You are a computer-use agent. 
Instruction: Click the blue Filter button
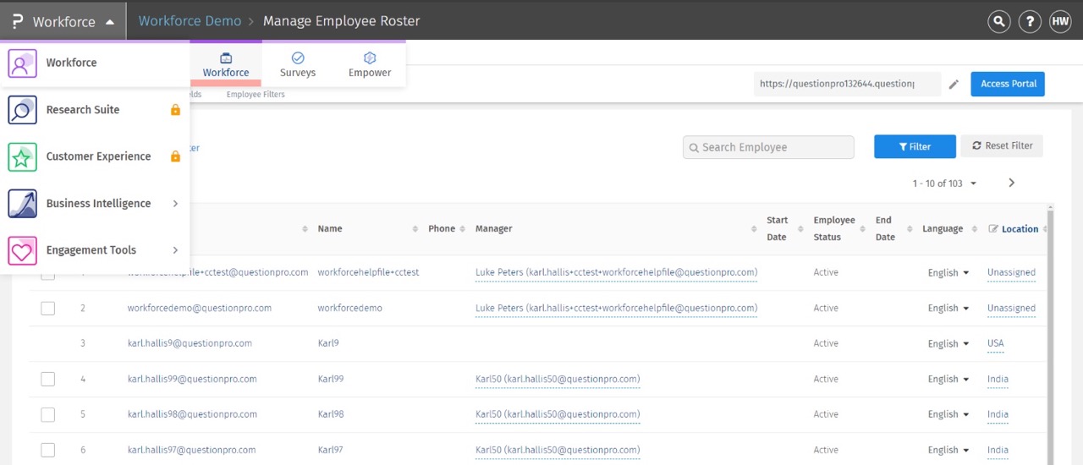pyautogui.click(x=915, y=146)
